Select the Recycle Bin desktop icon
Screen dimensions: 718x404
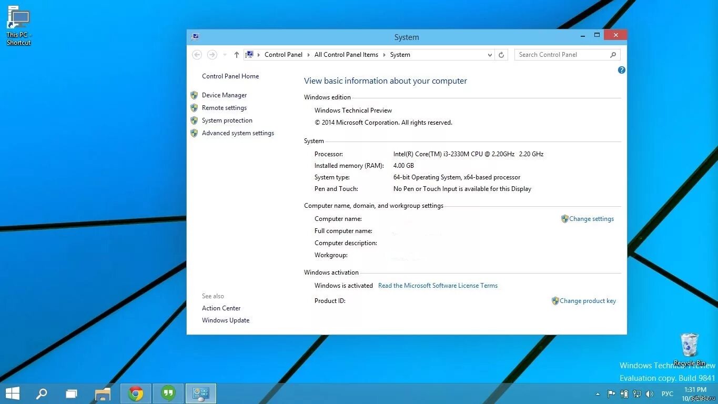coord(689,349)
